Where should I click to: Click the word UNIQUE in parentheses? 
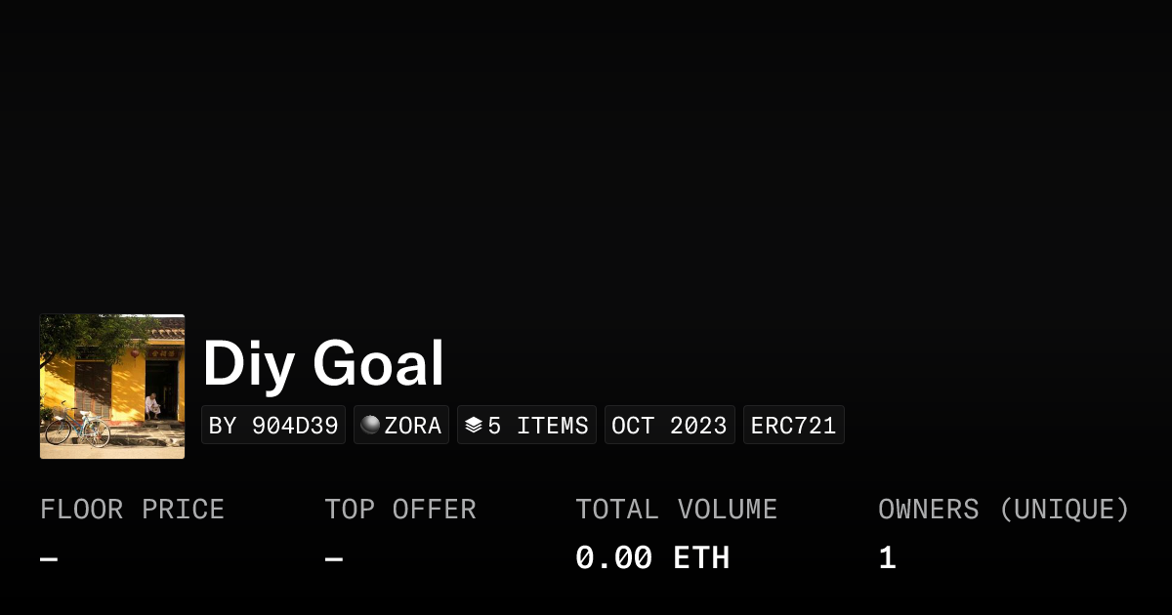coord(1065,510)
